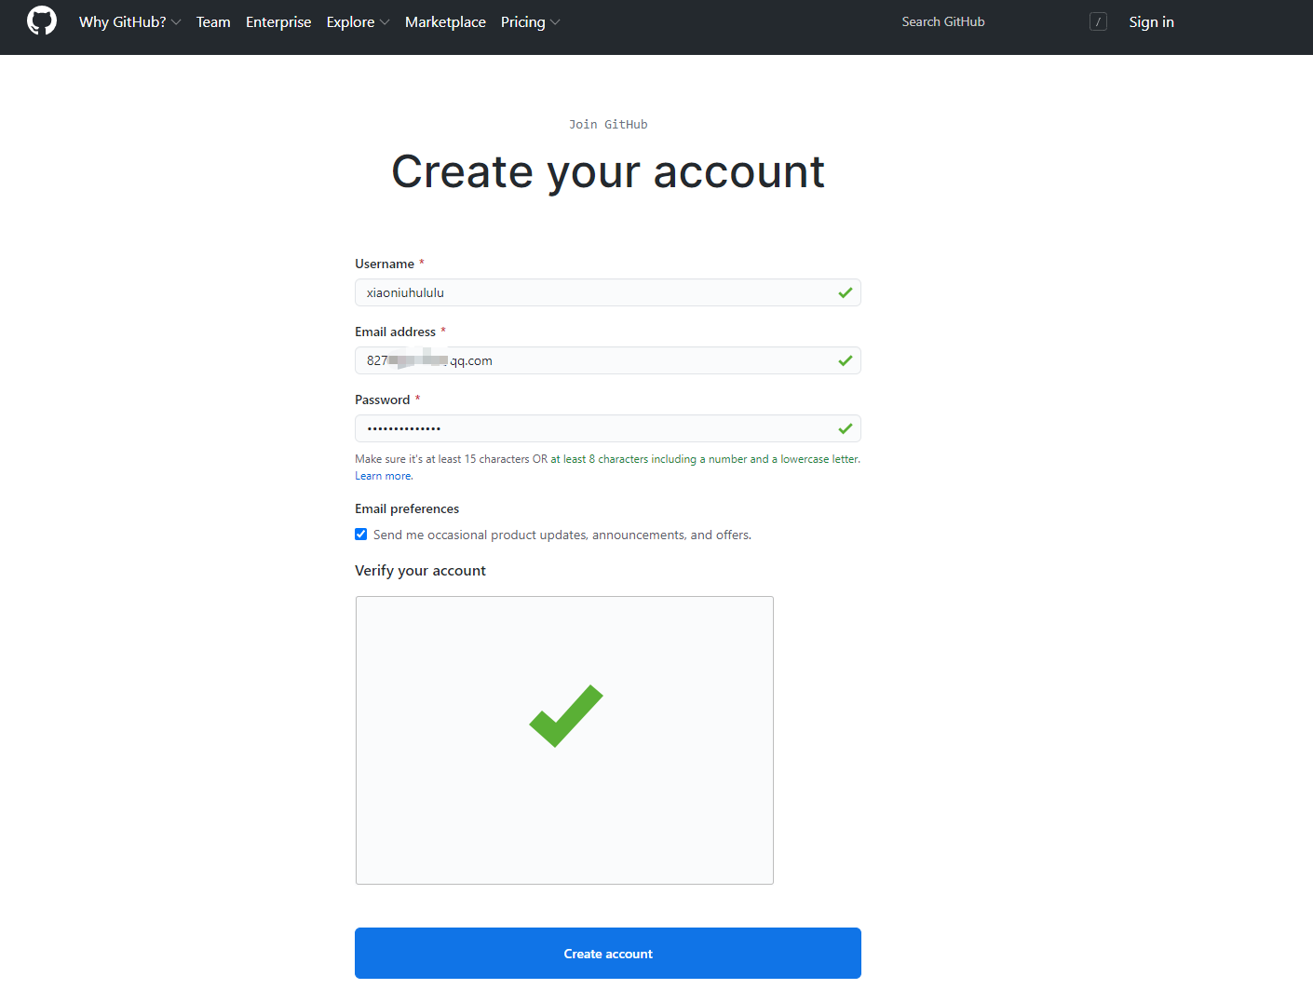1313x989 pixels.
Task: Click the Verify your account captcha box
Action: click(564, 740)
